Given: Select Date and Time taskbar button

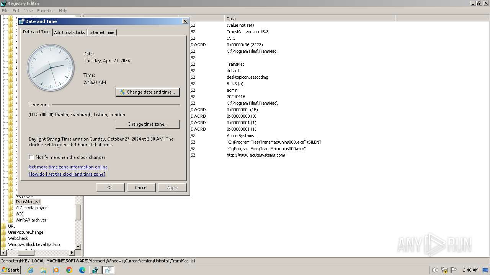Looking at the screenshot, I should [x=108, y=270].
